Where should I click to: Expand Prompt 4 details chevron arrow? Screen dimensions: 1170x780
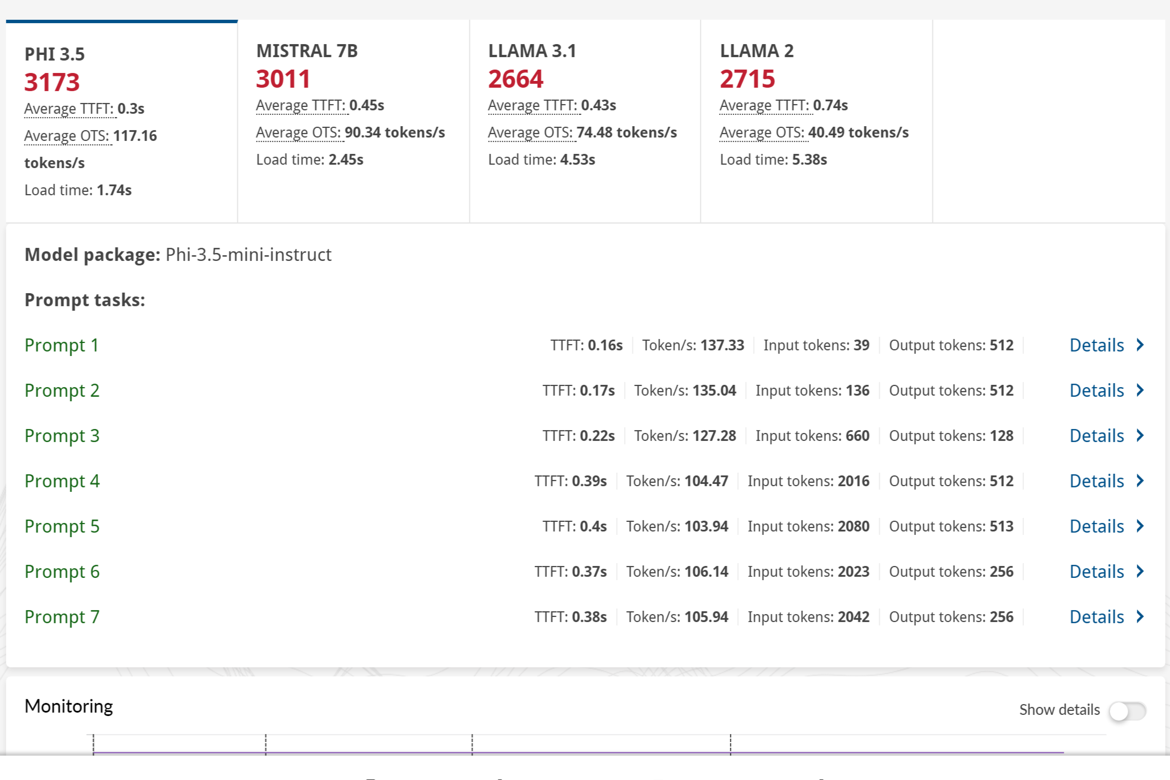pyautogui.click(x=1141, y=481)
